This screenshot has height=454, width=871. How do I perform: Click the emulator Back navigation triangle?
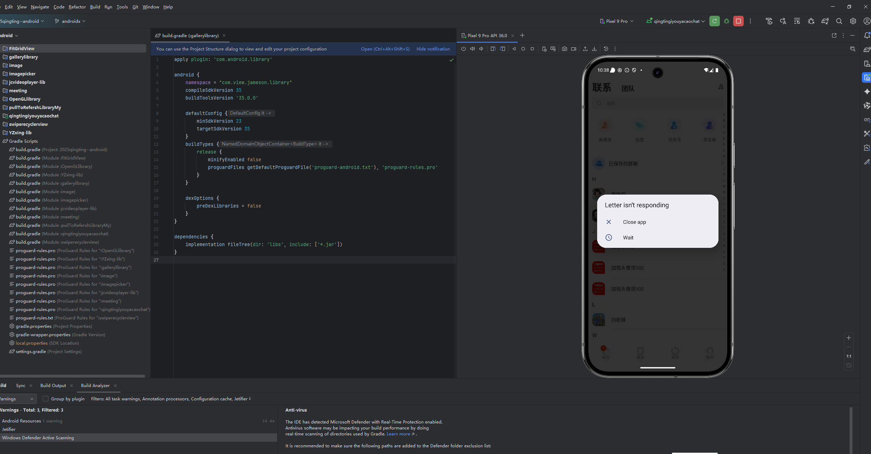514,49
